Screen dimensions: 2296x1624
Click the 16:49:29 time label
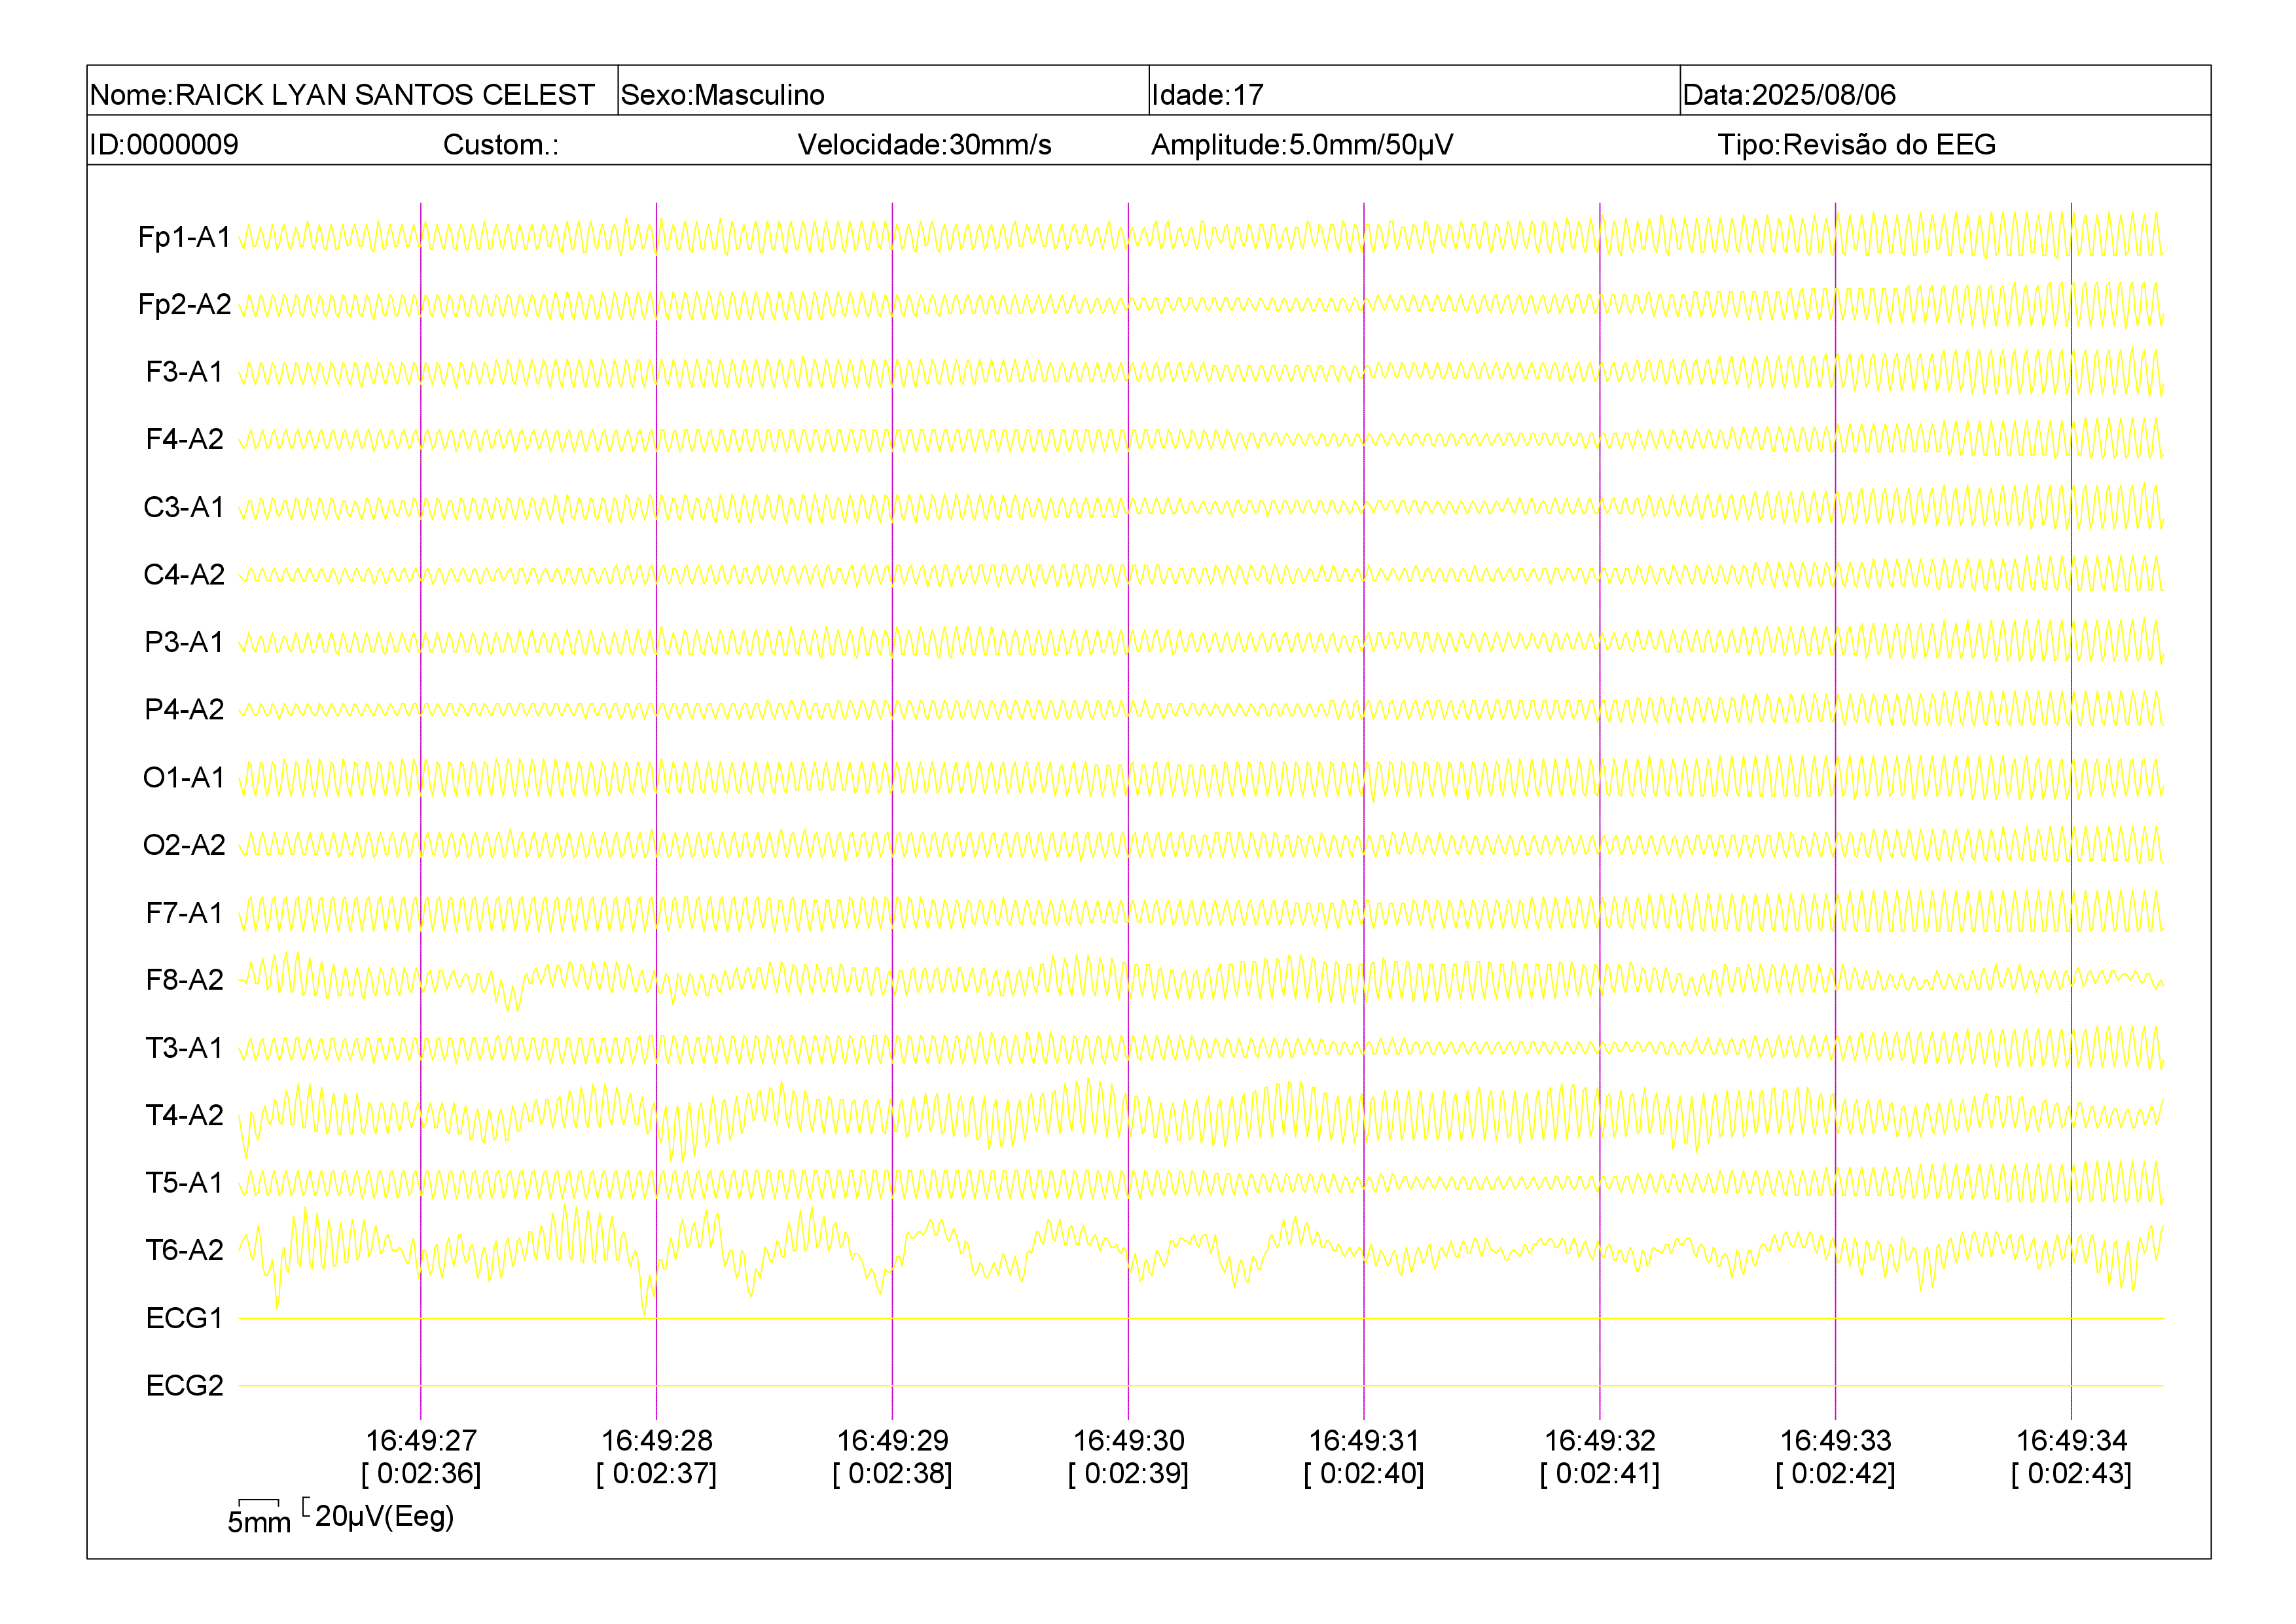pyautogui.click(x=893, y=1440)
